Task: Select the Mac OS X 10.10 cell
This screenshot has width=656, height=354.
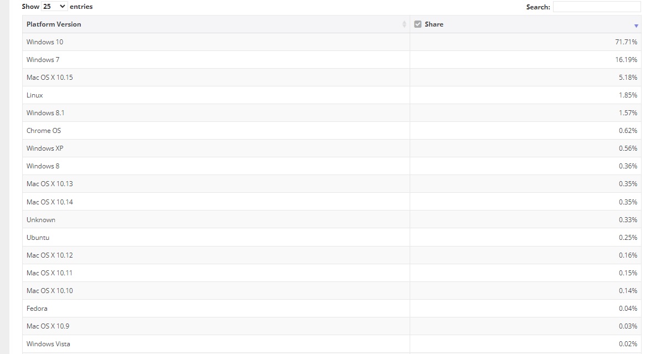Action: (x=216, y=290)
